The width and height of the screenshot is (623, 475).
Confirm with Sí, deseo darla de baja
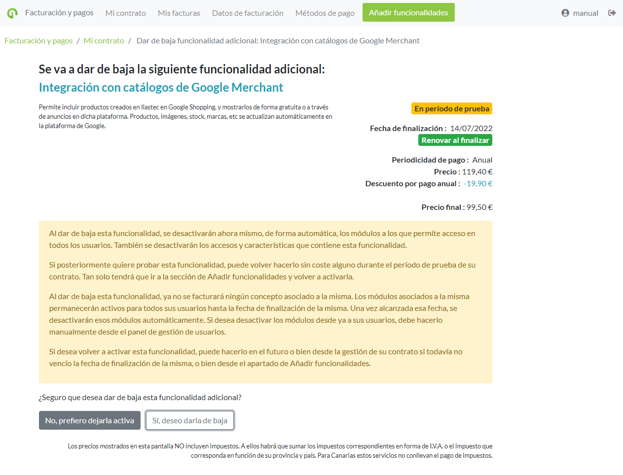pyautogui.click(x=189, y=421)
